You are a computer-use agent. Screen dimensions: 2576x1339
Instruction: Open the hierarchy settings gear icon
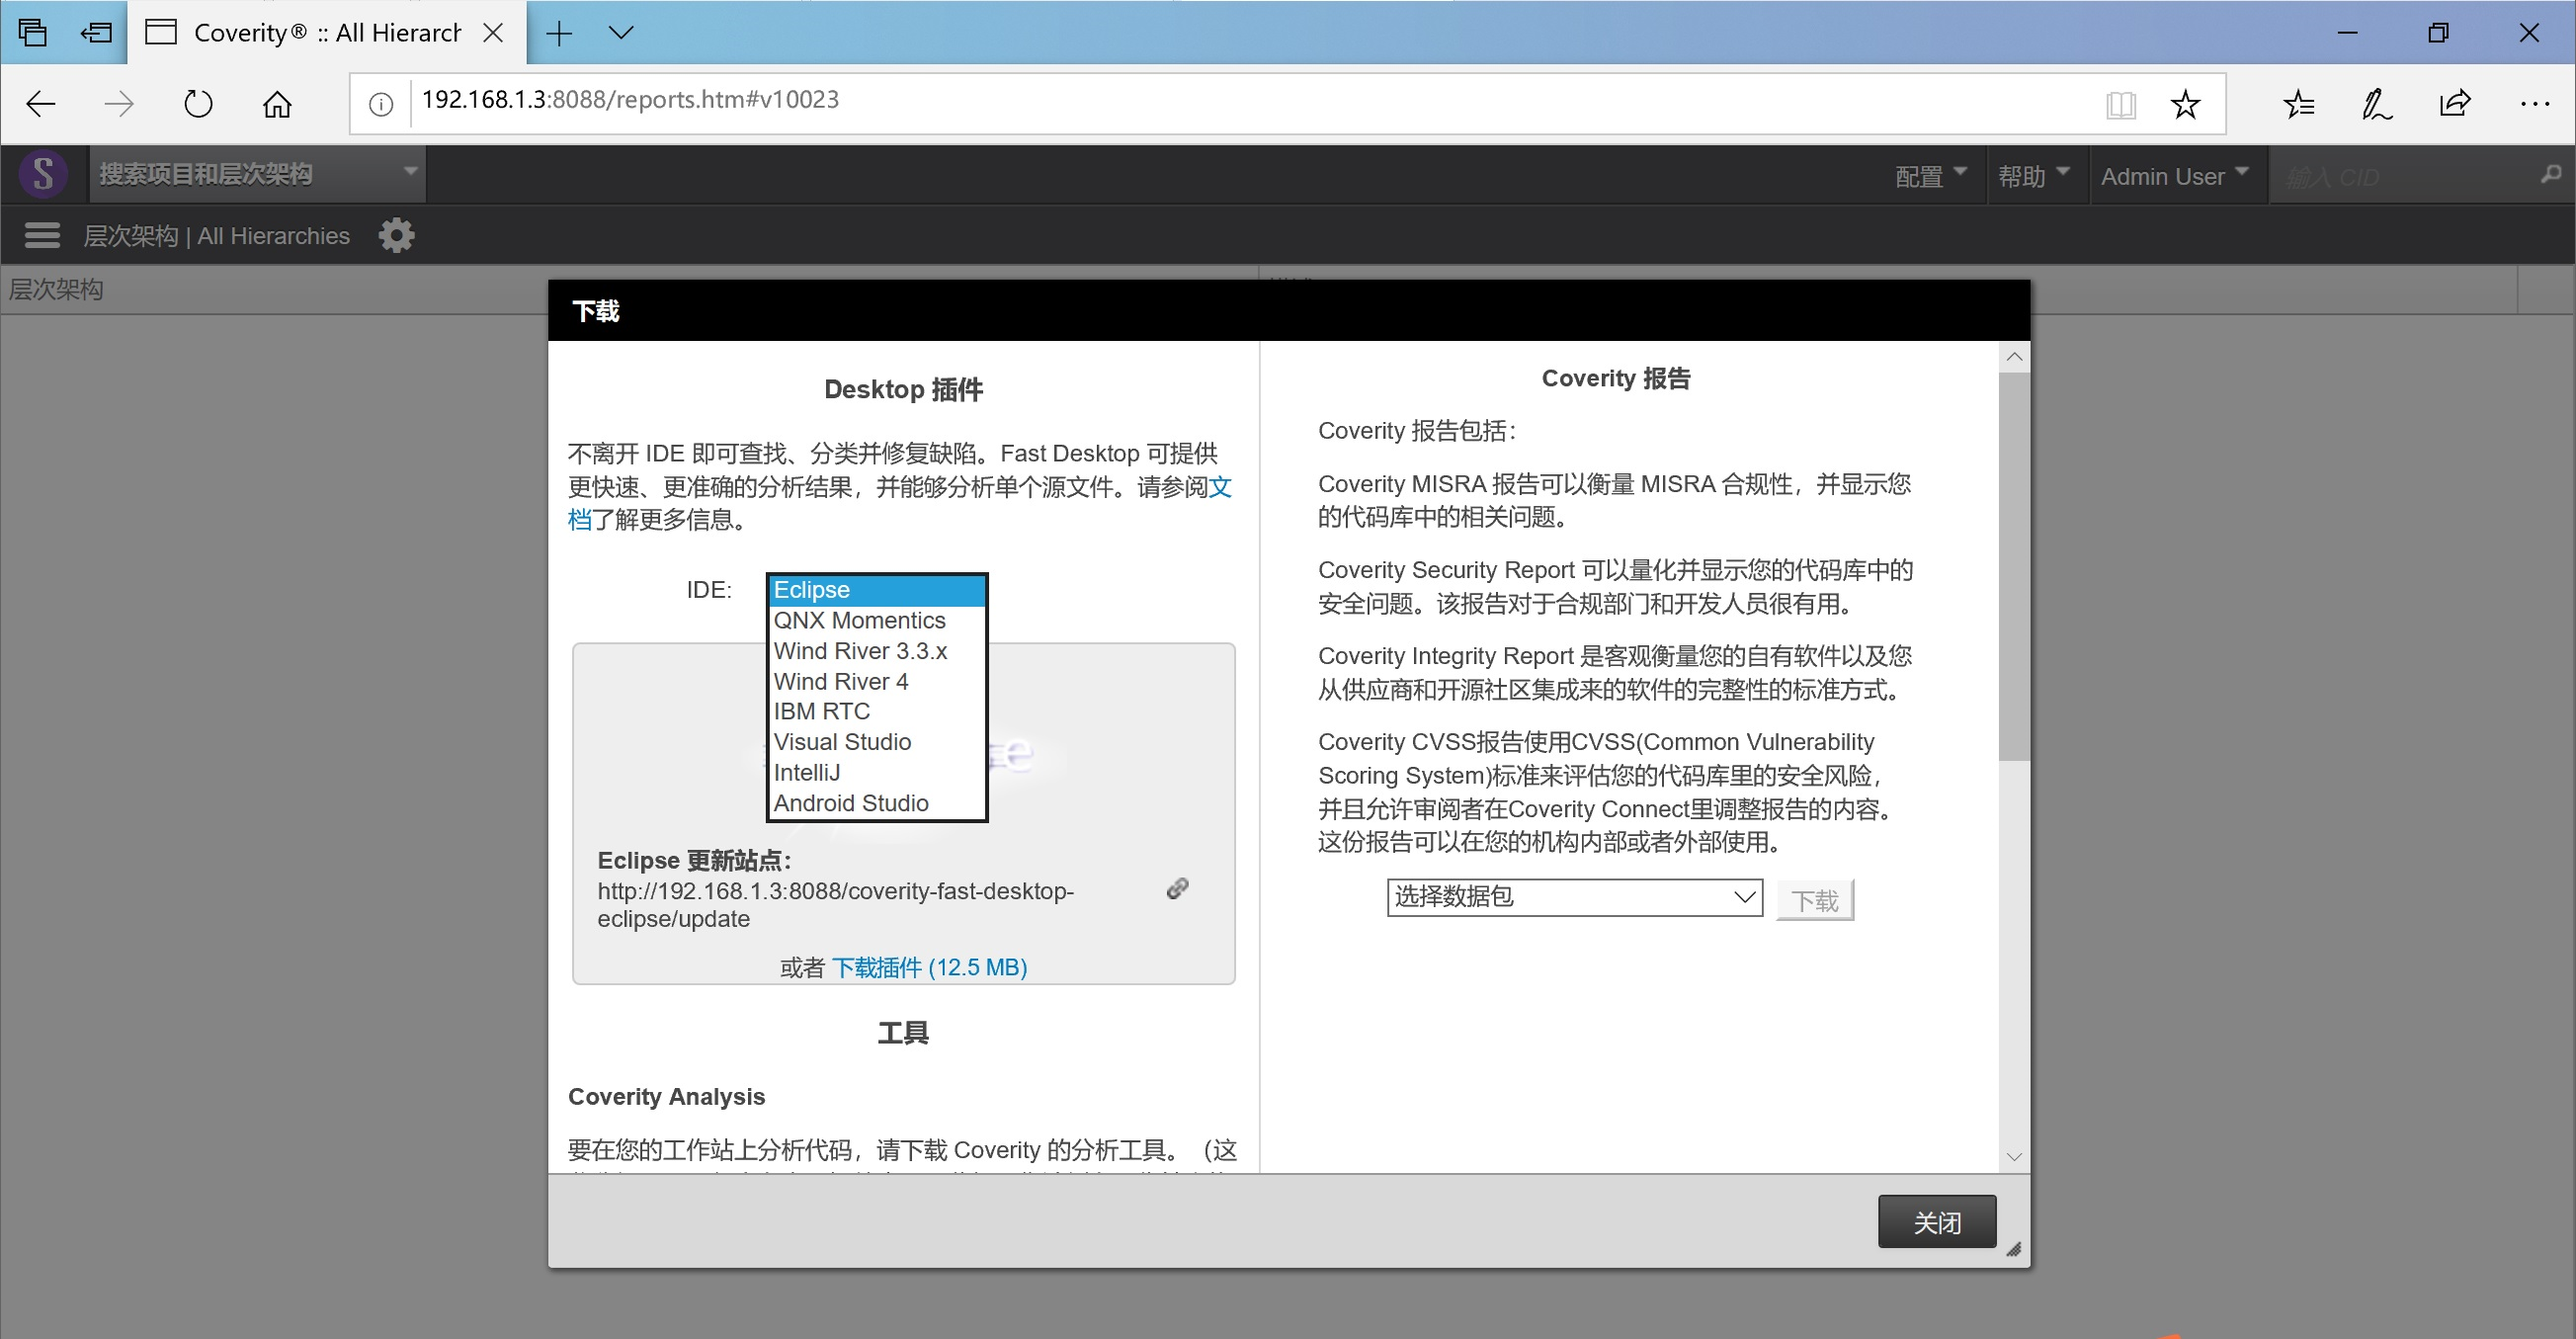pos(396,234)
